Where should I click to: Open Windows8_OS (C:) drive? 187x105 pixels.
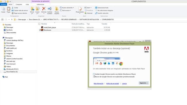point(12,69)
